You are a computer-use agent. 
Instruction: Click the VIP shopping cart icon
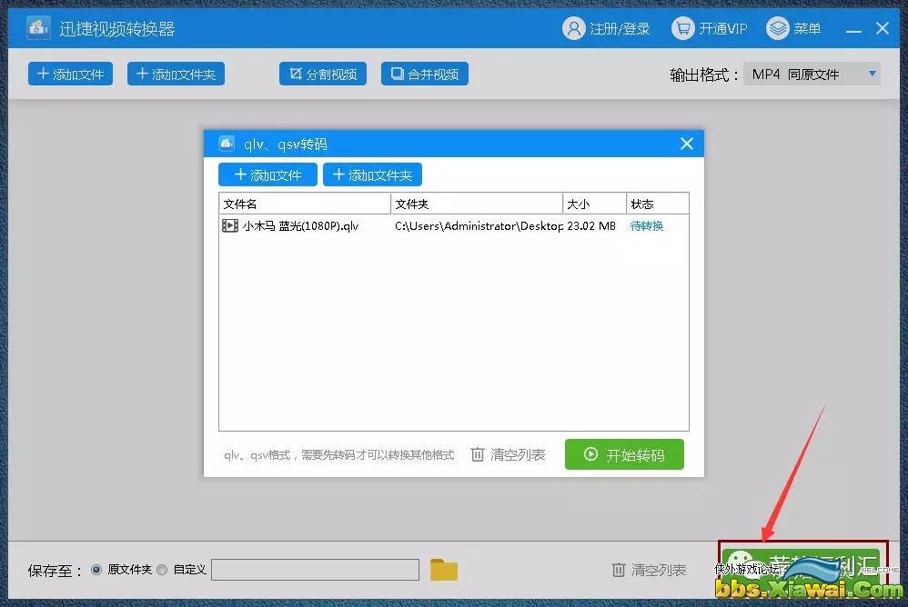(x=682, y=28)
